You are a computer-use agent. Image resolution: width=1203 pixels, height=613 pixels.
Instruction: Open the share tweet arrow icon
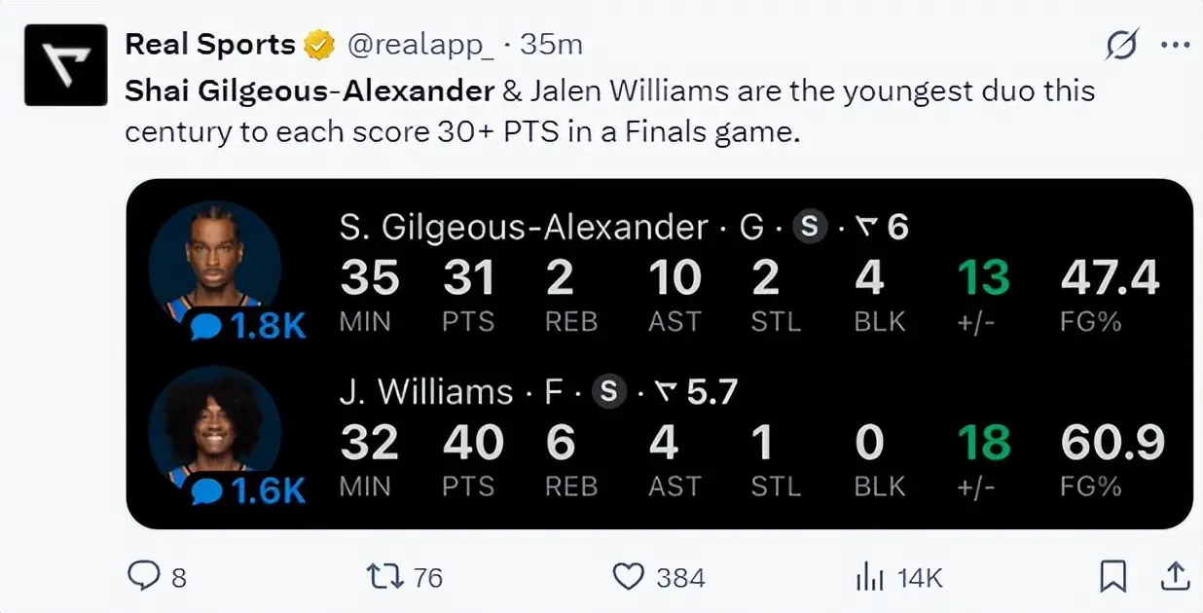[1175, 577]
